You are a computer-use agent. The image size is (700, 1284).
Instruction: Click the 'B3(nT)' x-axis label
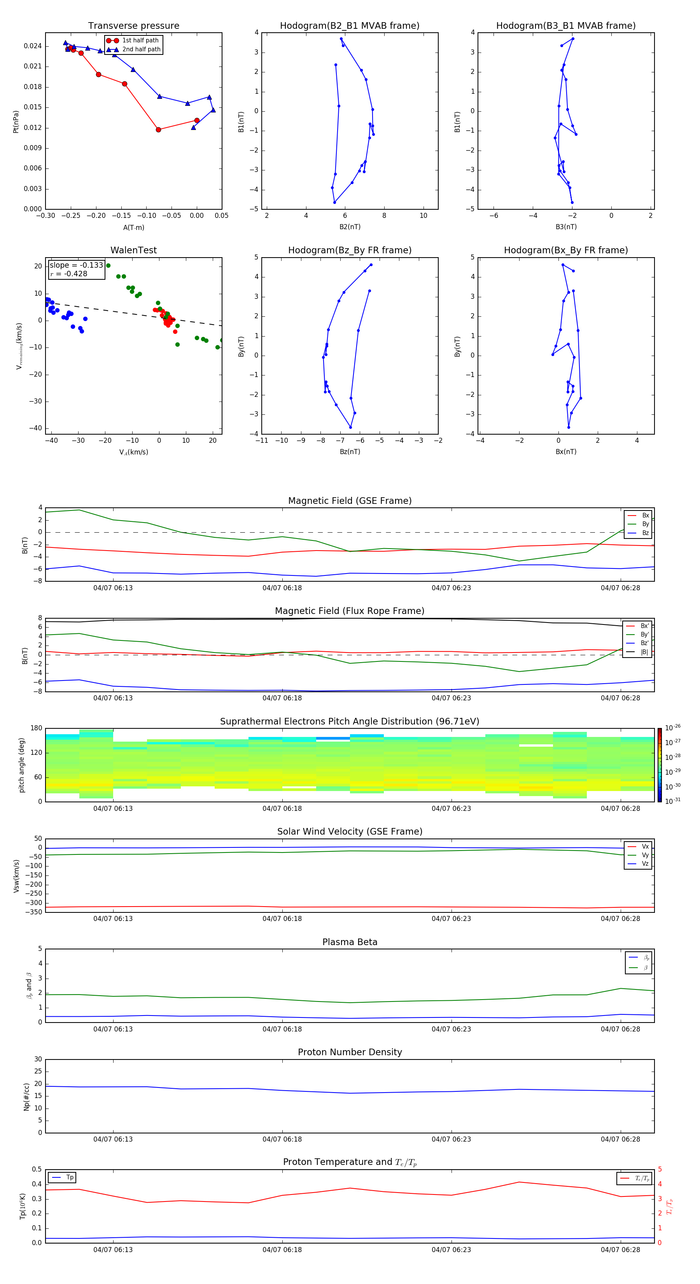pos(566,227)
